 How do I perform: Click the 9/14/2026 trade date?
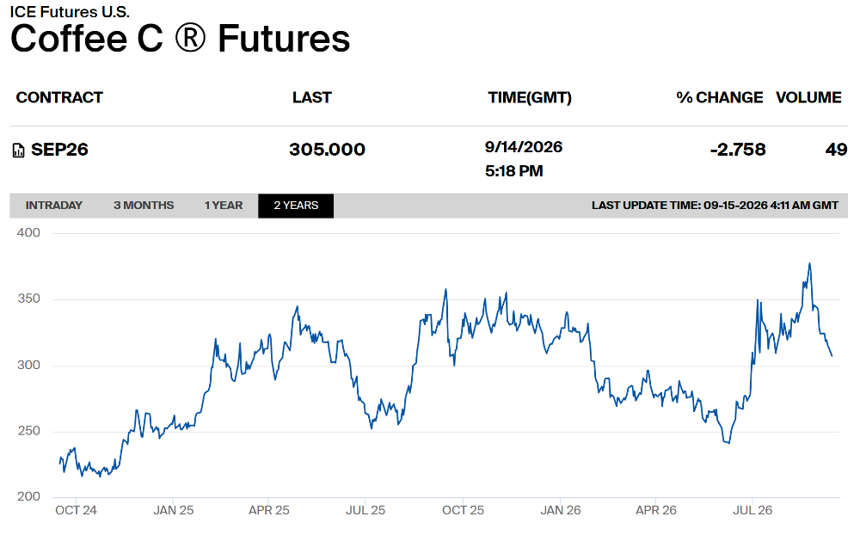tap(524, 147)
